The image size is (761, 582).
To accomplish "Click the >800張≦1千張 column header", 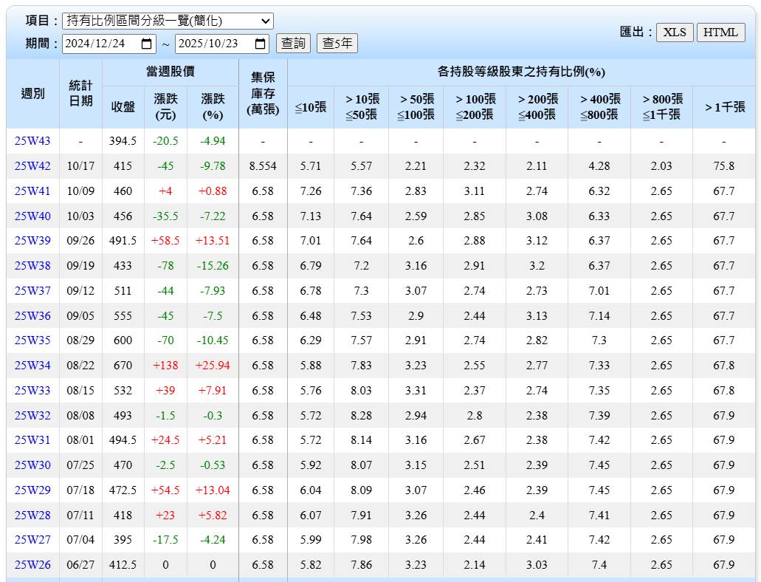I will (x=661, y=107).
